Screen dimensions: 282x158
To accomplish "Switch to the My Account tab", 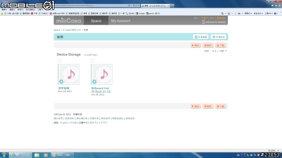I will (120, 21).
